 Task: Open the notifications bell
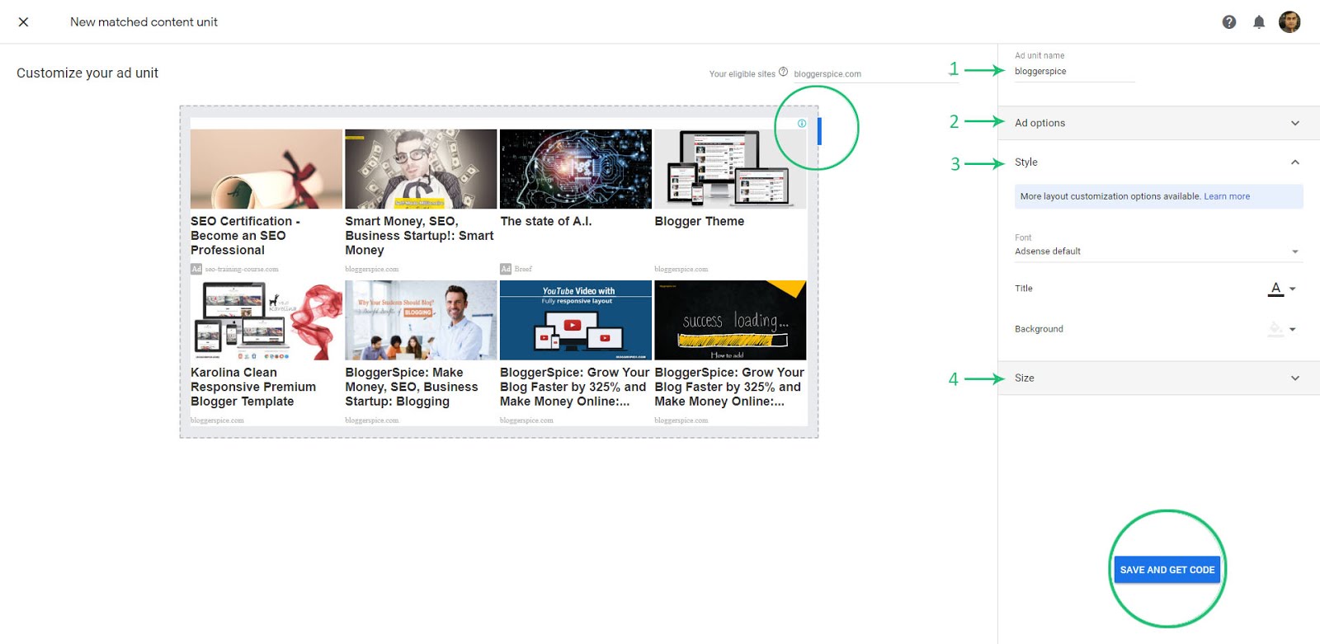1259,22
